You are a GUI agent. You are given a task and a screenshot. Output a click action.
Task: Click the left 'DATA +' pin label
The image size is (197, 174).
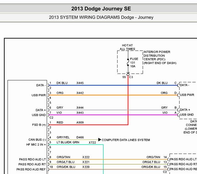(x=41, y=110)
